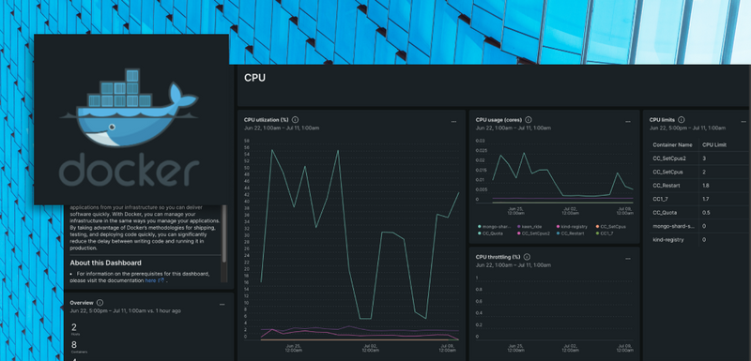Click info icon beside Overview title
Screen dimensions: 751x361
[100, 303]
